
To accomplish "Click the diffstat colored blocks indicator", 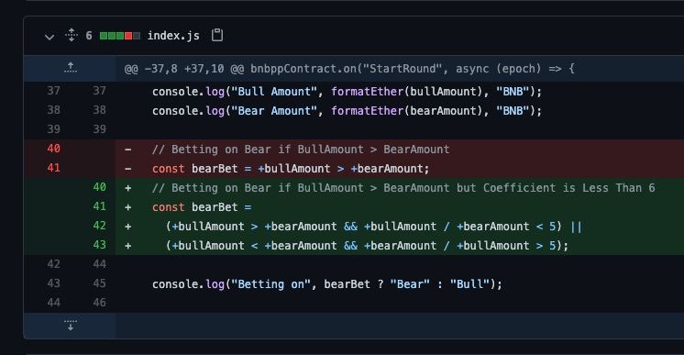I will pos(120,36).
